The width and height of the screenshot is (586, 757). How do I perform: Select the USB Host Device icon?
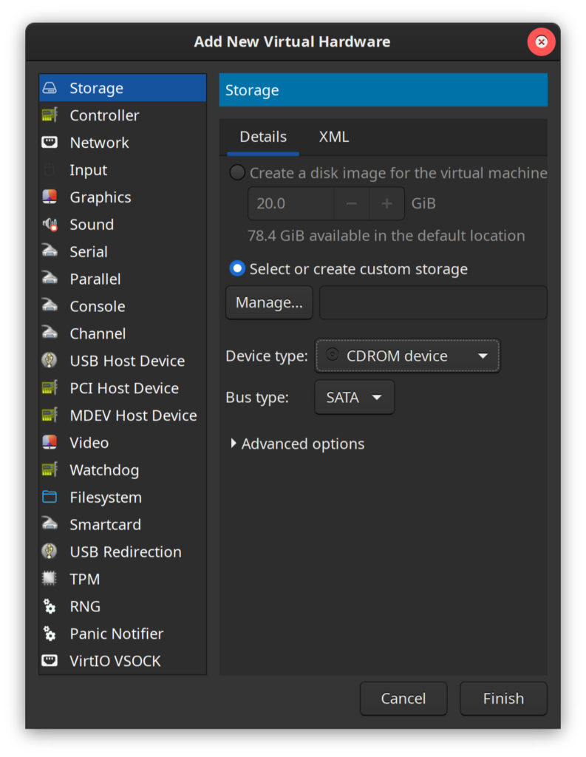[50, 361]
